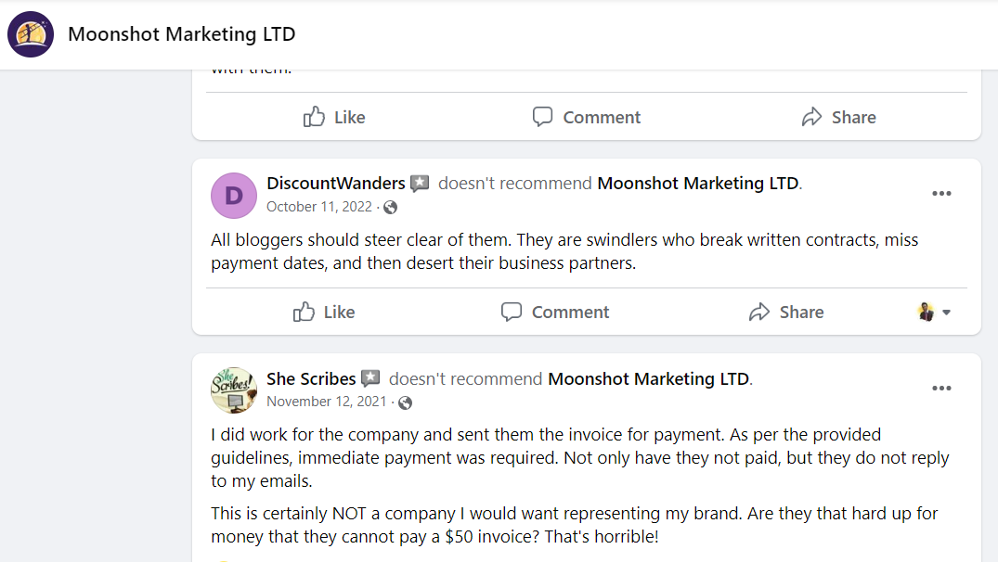The height and width of the screenshot is (562, 998).
Task: Select Comment on the topmost review
Action: point(586,117)
